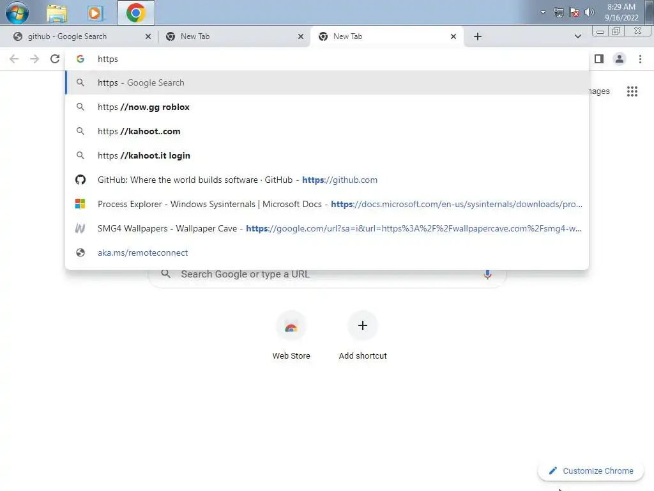Go back with the back arrow
The image size is (654, 491).
pos(14,59)
